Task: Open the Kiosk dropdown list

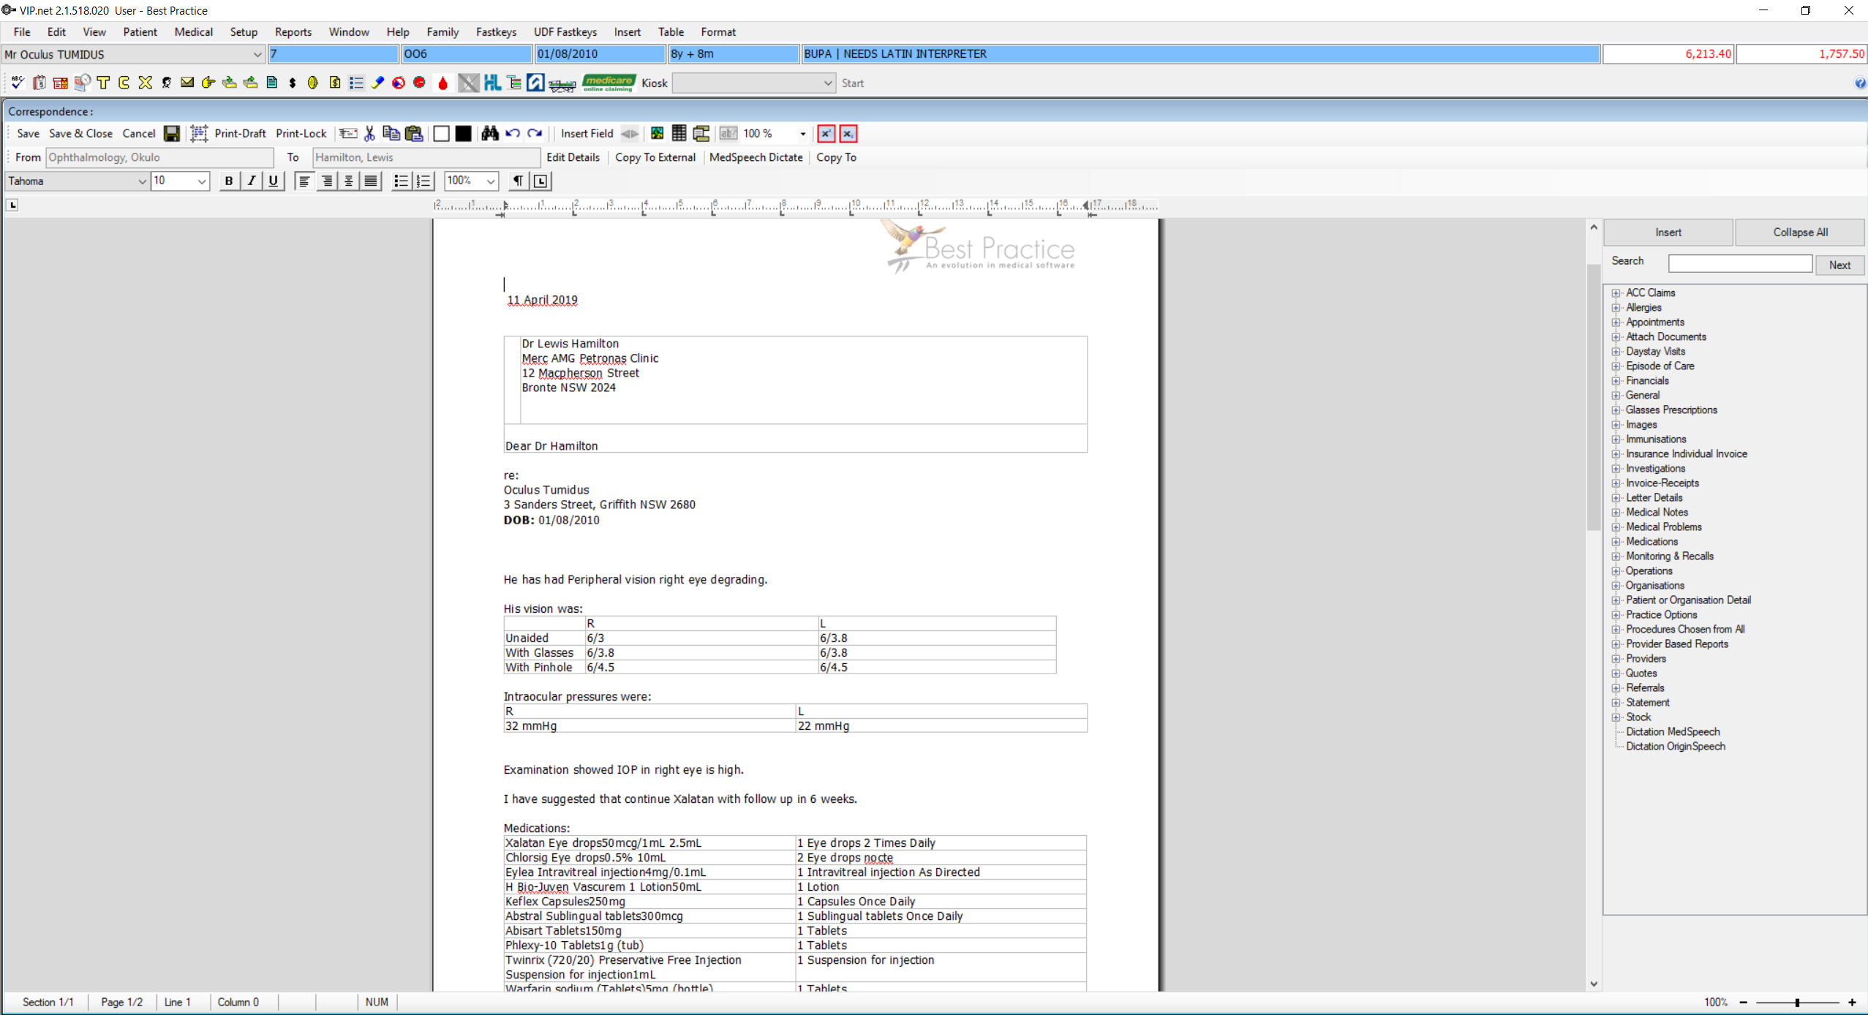Action: [827, 83]
